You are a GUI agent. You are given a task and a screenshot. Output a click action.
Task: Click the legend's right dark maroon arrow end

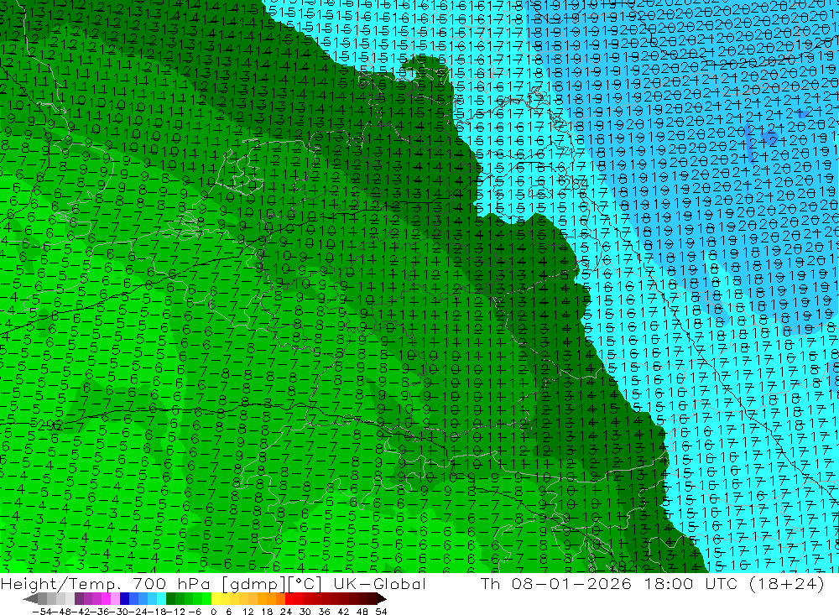click(x=381, y=599)
